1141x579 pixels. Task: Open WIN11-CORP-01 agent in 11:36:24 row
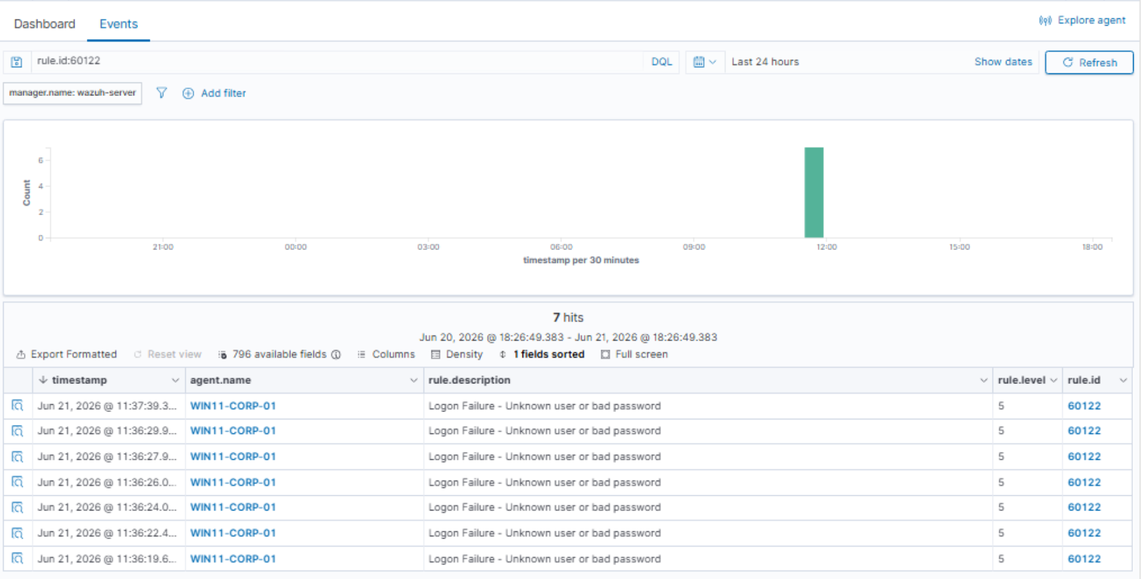coord(233,507)
